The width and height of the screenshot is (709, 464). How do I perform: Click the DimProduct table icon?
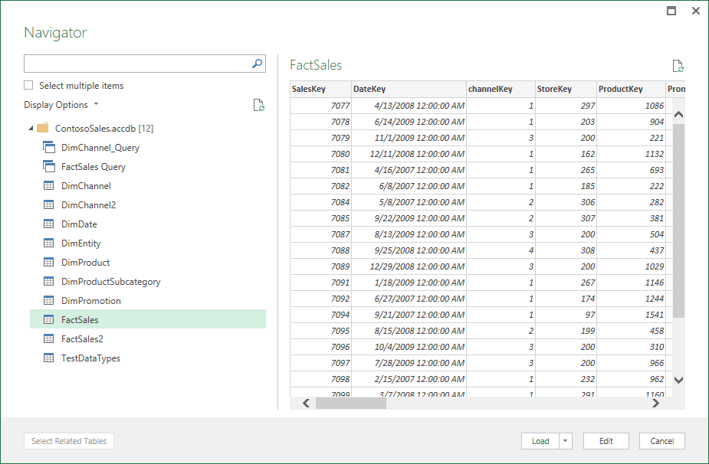(49, 263)
